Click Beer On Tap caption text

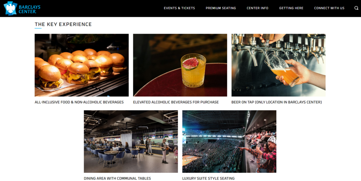click(276, 102)
